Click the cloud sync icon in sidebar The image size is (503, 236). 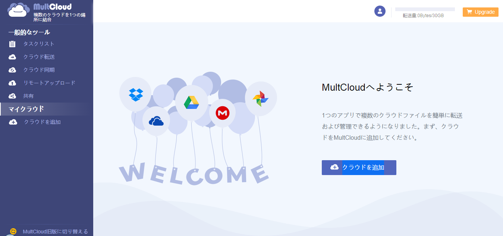tap(12, 70)
